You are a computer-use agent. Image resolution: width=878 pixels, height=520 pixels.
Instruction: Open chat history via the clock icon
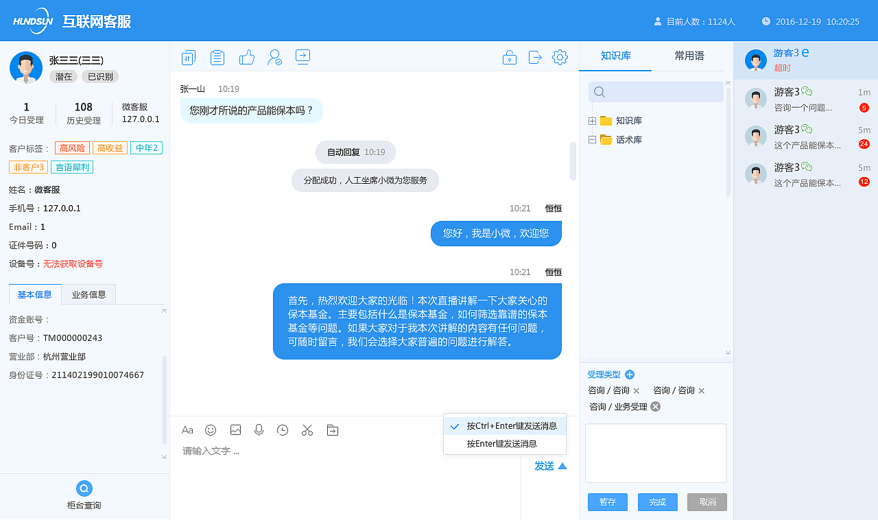[283, 430]
